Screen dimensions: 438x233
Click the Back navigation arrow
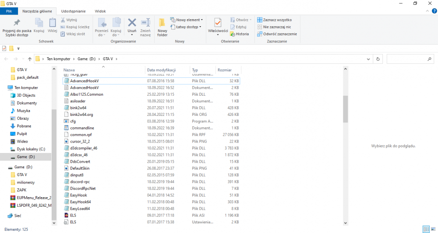tap(6, 59)
